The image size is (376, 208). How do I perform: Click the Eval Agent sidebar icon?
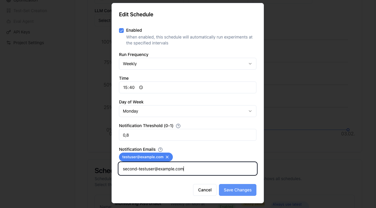coord(8,21)
